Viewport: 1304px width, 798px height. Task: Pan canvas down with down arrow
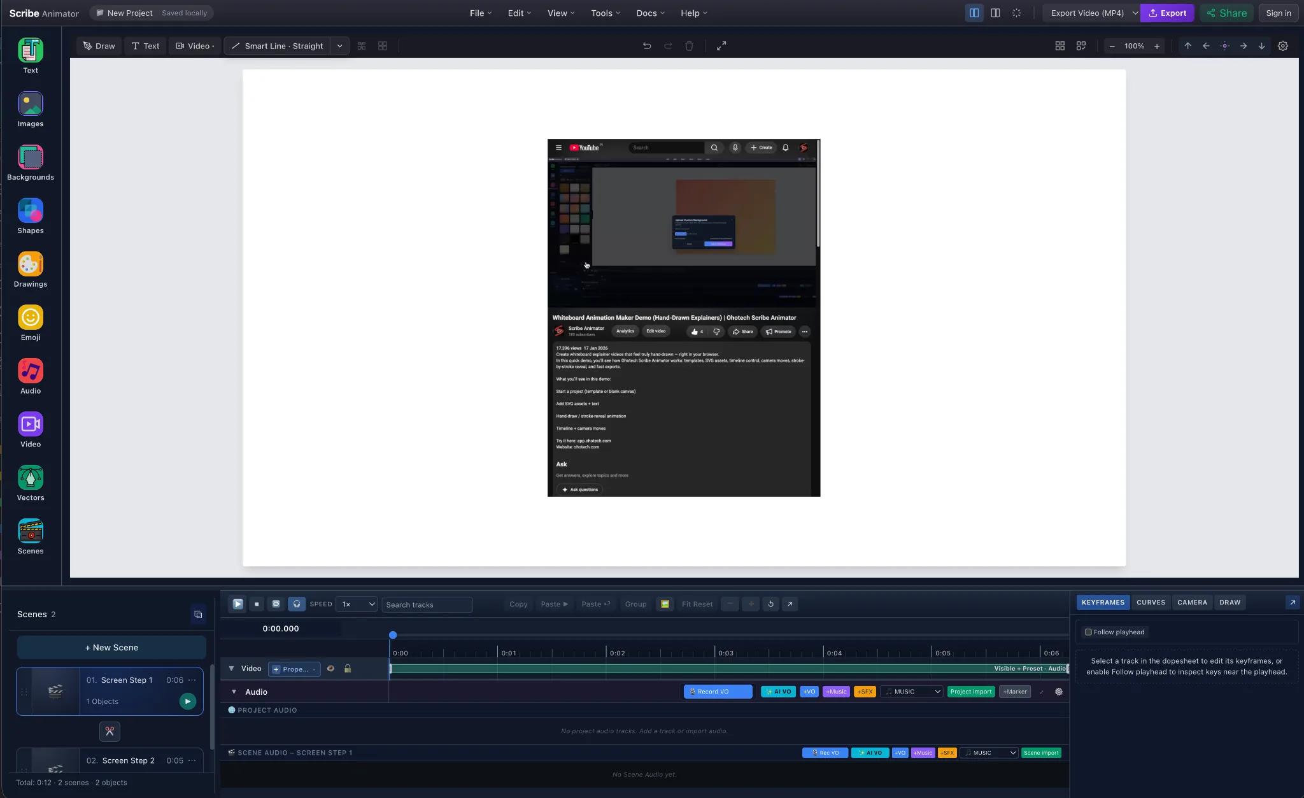[1261, 46]
